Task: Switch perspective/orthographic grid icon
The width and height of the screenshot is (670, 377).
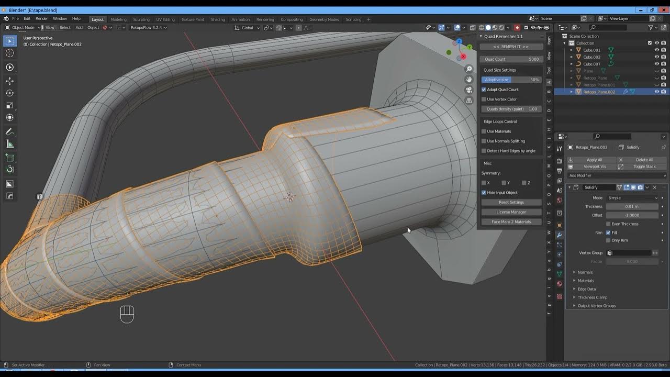Action: pos(469,100)
